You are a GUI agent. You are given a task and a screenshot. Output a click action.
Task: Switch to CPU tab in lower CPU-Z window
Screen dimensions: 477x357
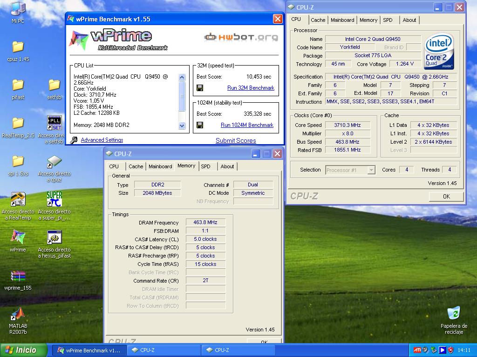114,166
